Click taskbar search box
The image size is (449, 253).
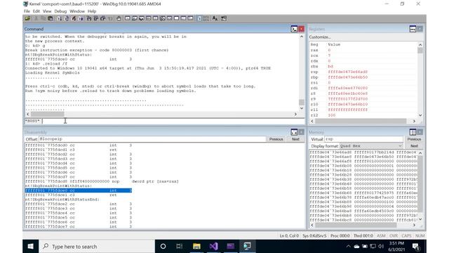(x=97, y=247)
